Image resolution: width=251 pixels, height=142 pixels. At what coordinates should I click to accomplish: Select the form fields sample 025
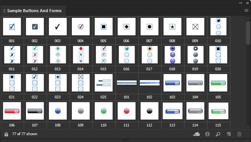(104, 83)
